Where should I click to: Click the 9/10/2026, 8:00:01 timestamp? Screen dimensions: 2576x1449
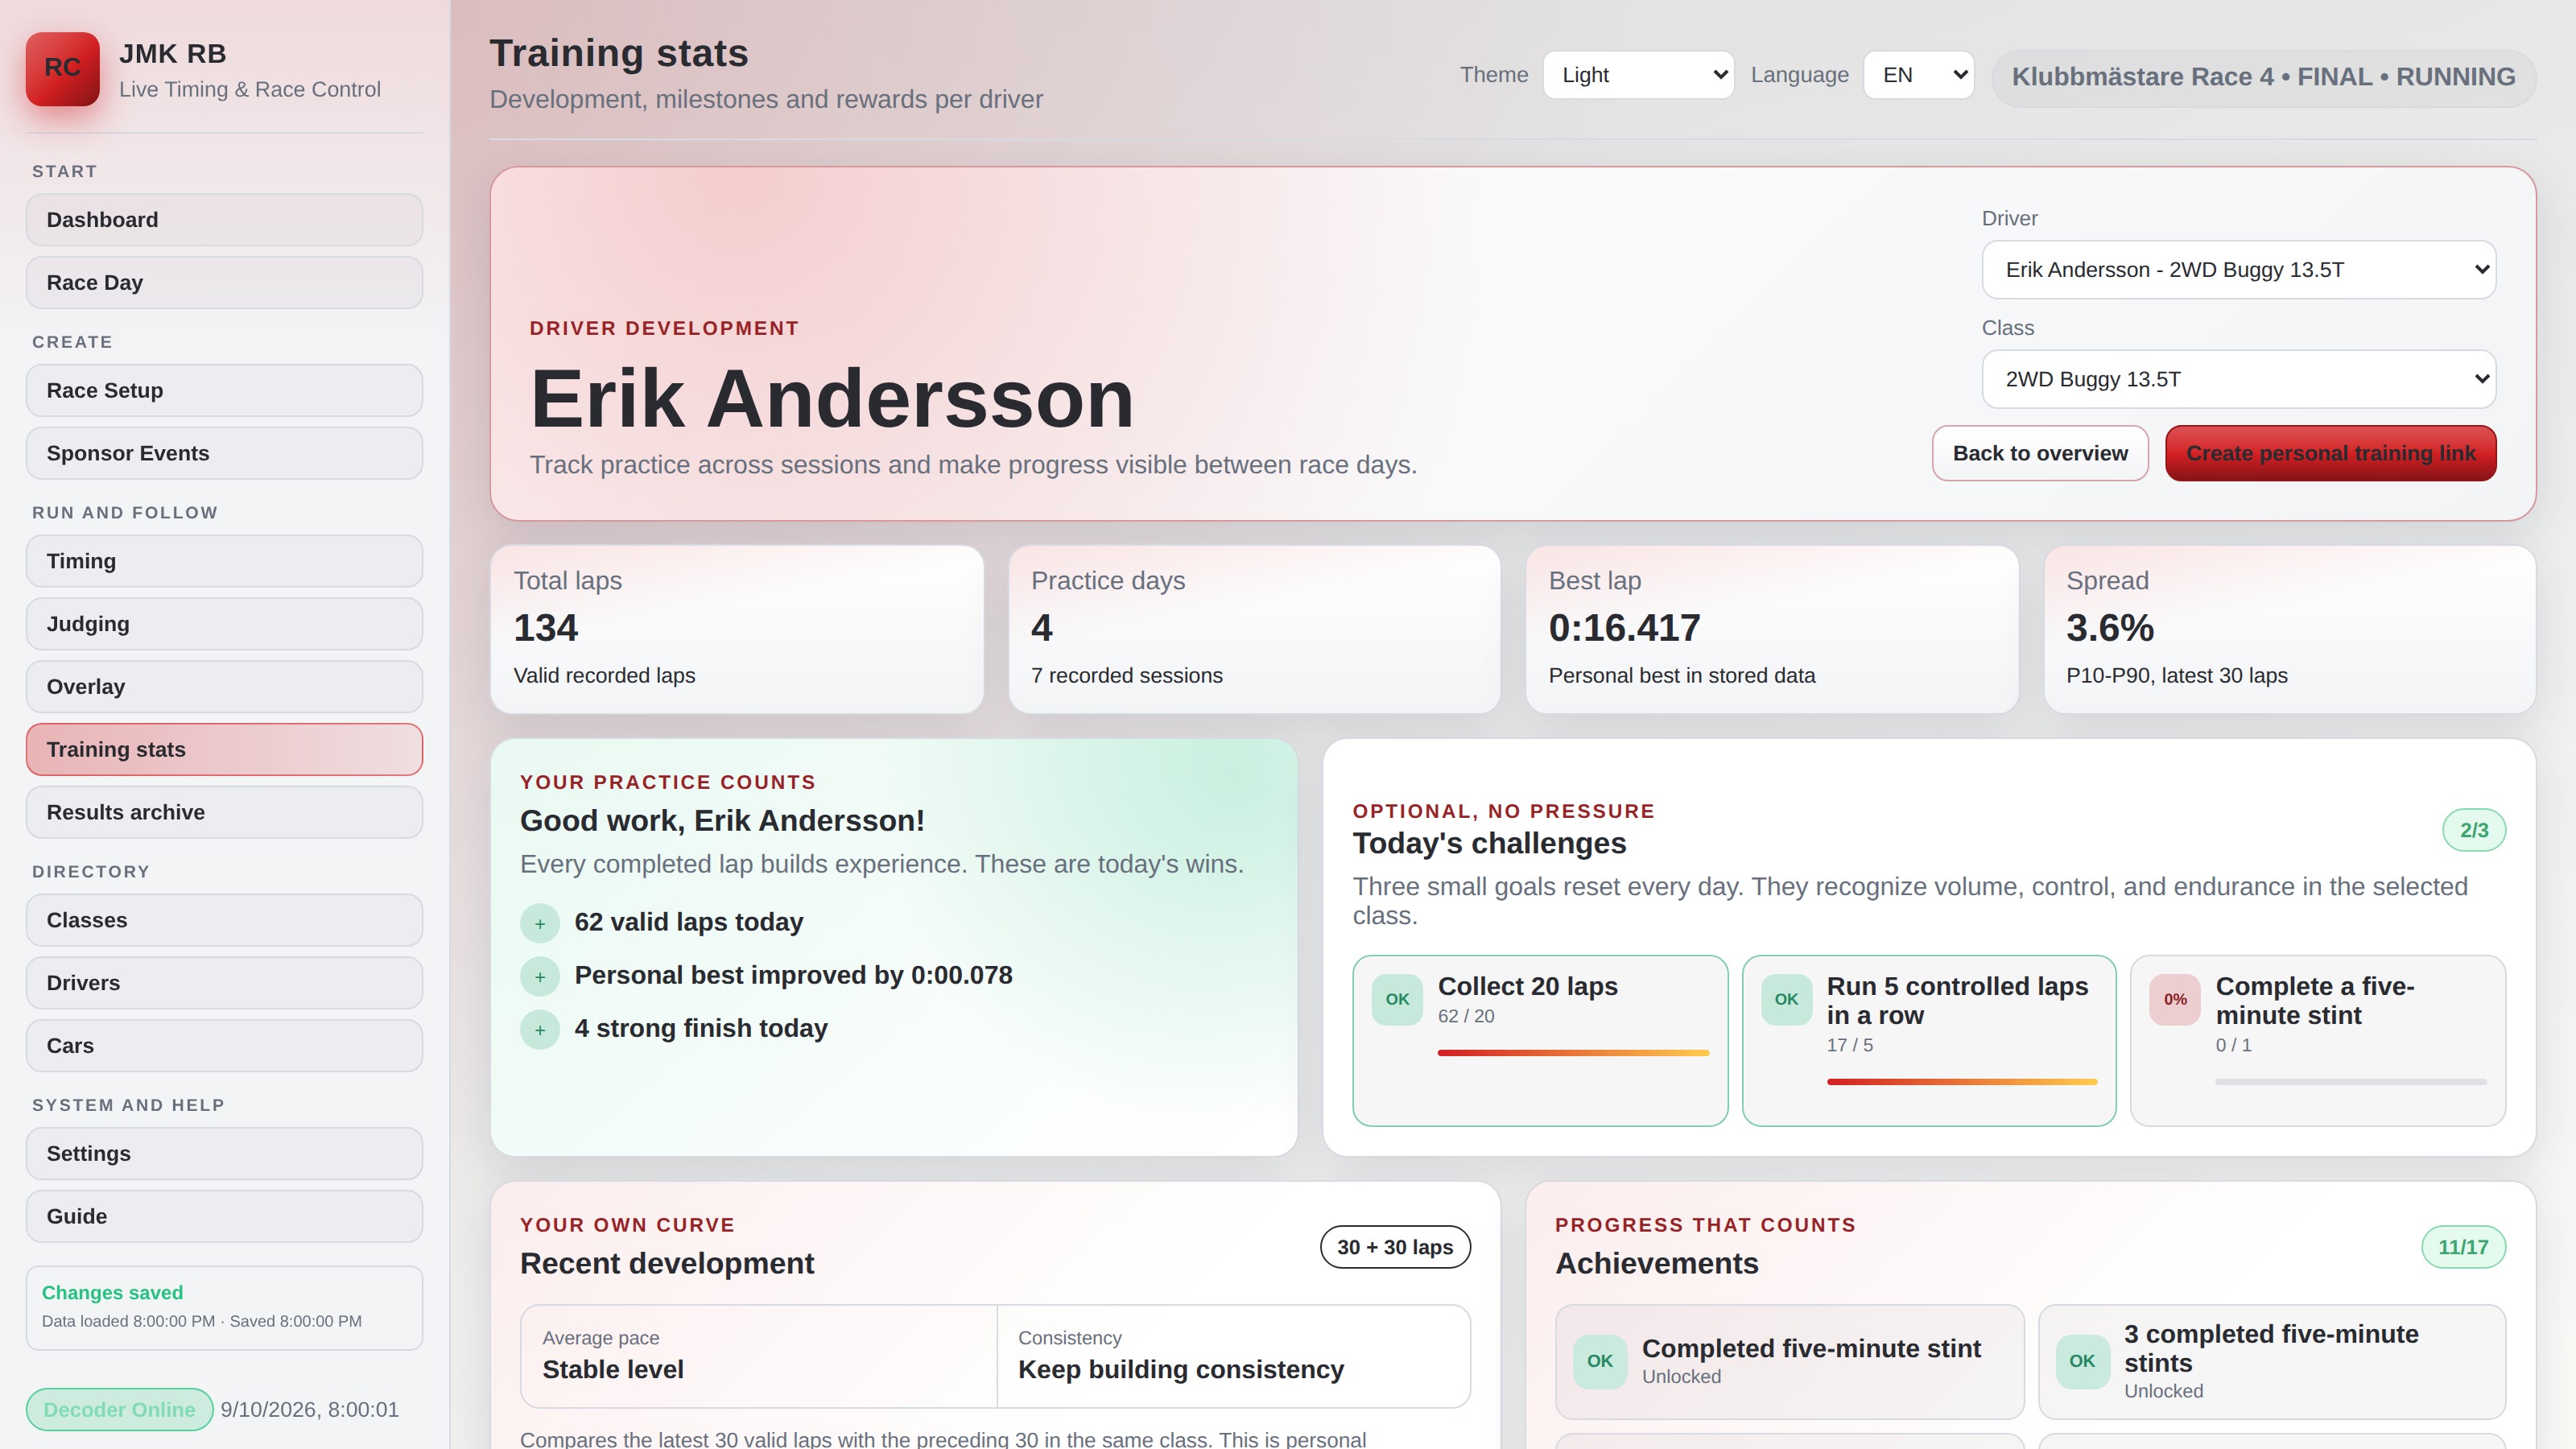[309, 1410]
